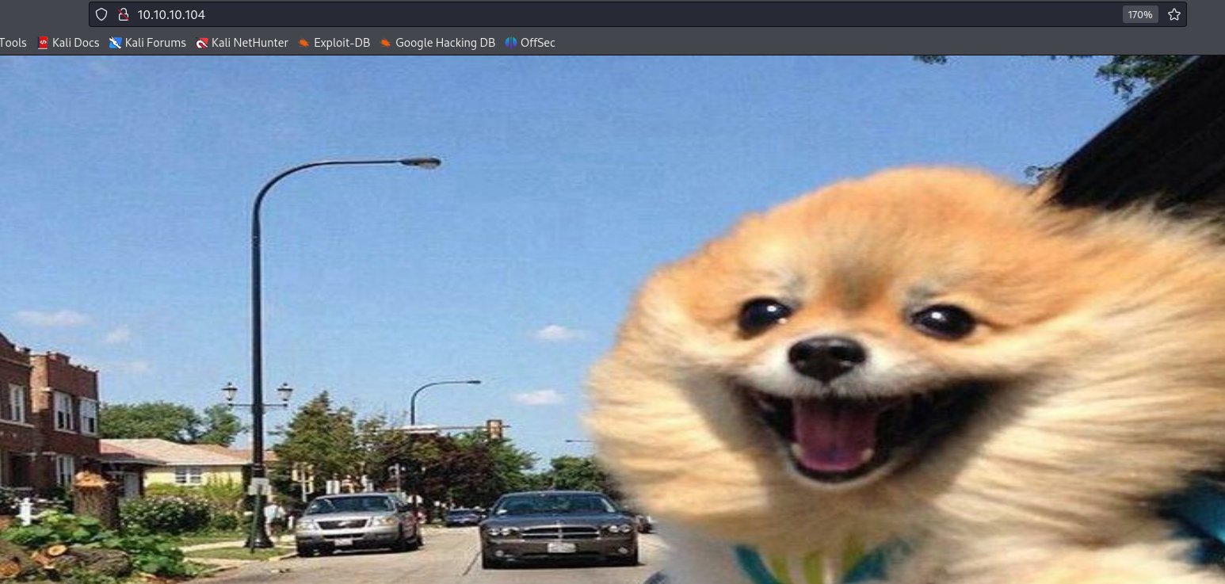The width and height of the screenshot is (1225, 584).
Task: Click the Kali Docs dragon icon
Action: [43, 43]
